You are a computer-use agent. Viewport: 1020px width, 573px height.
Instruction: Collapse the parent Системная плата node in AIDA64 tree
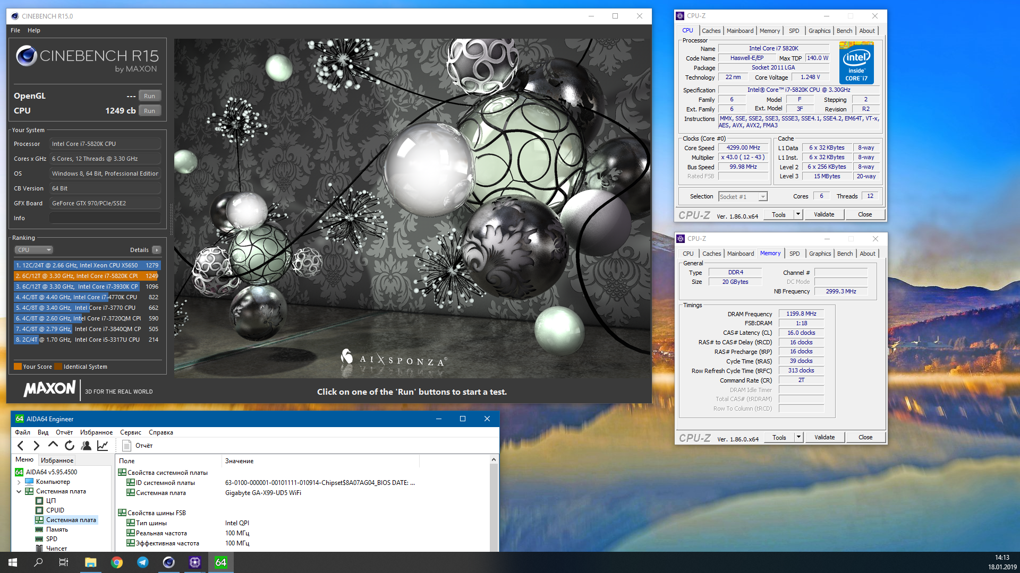click(x=19, y=492)
